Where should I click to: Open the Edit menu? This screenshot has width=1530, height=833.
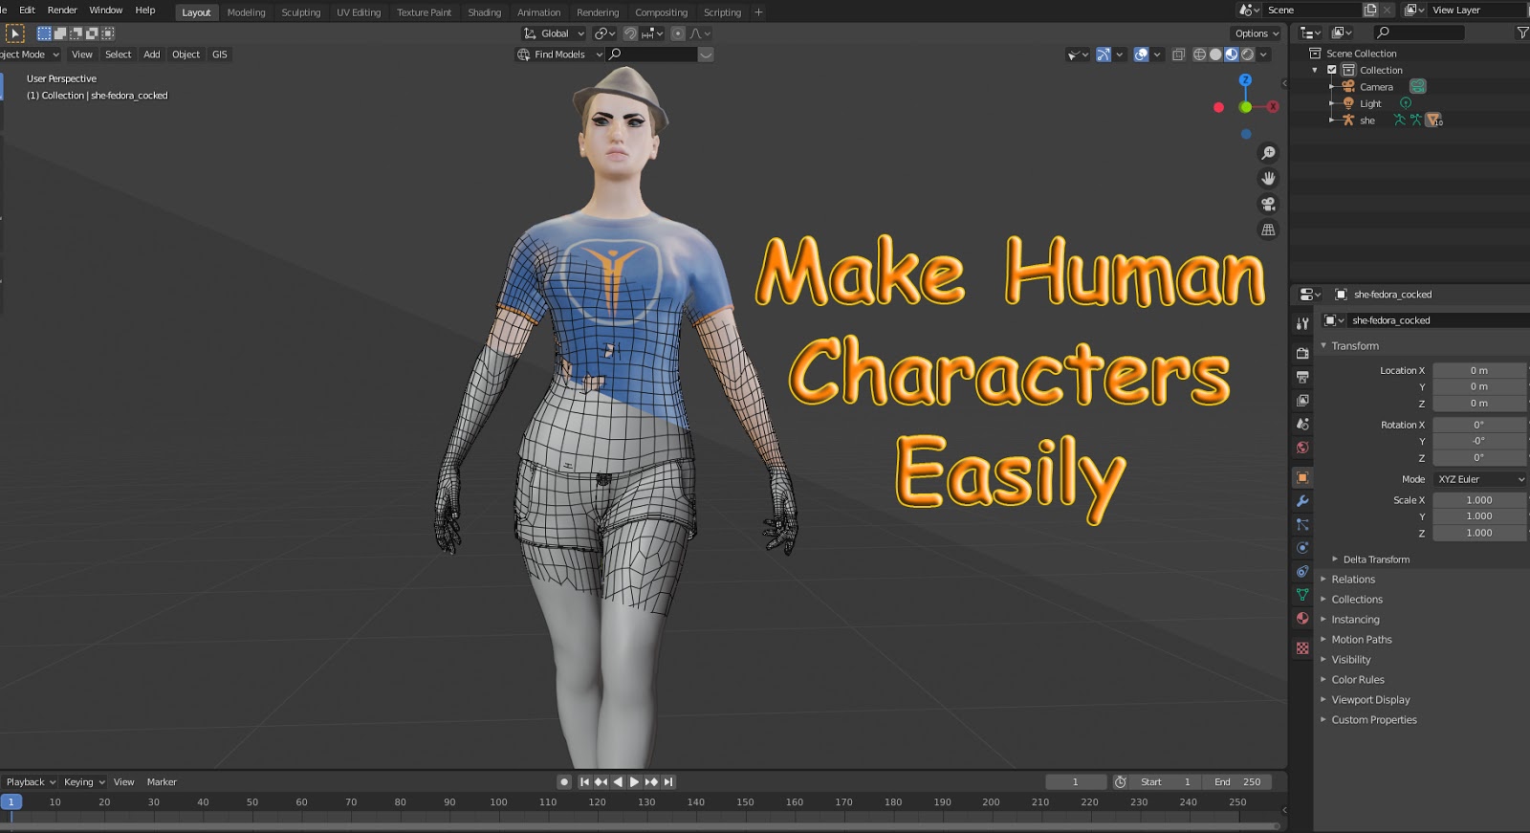click(27, 11)
